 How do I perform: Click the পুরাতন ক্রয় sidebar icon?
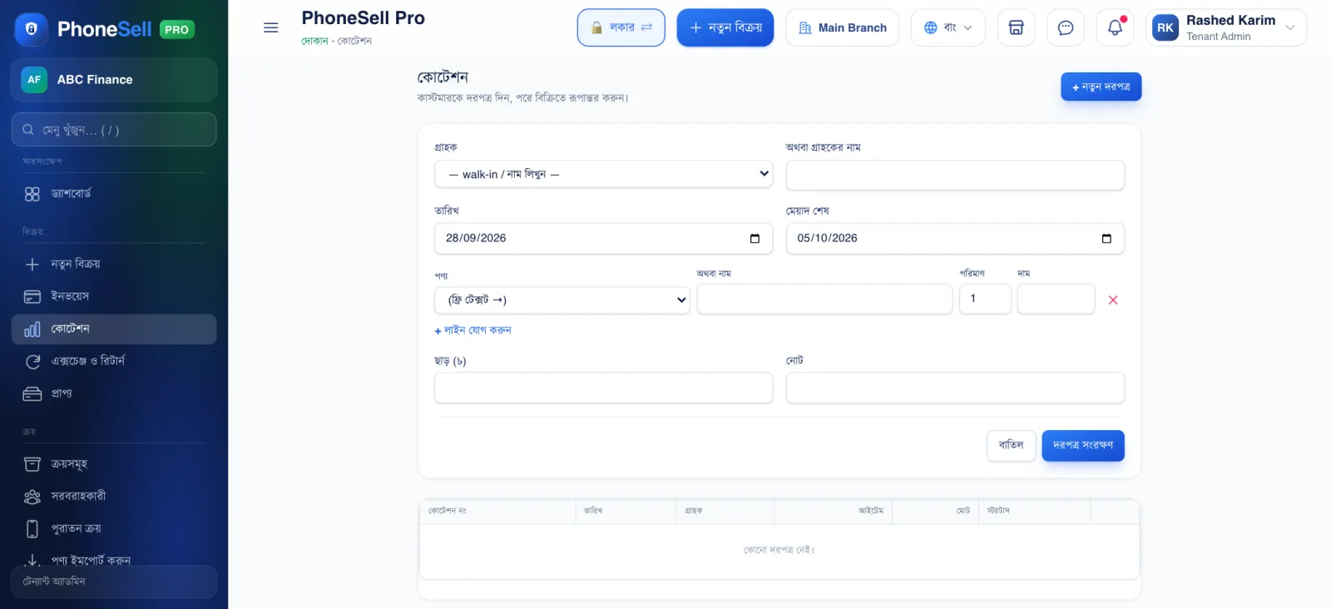point(32,529)
